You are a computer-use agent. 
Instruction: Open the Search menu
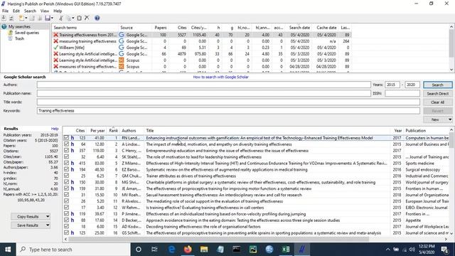[x=30, y=11]
